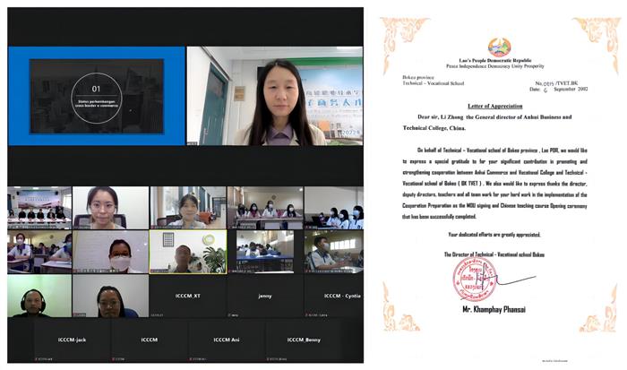Select the ICCCM-jack participant tile

coord(72,340)
